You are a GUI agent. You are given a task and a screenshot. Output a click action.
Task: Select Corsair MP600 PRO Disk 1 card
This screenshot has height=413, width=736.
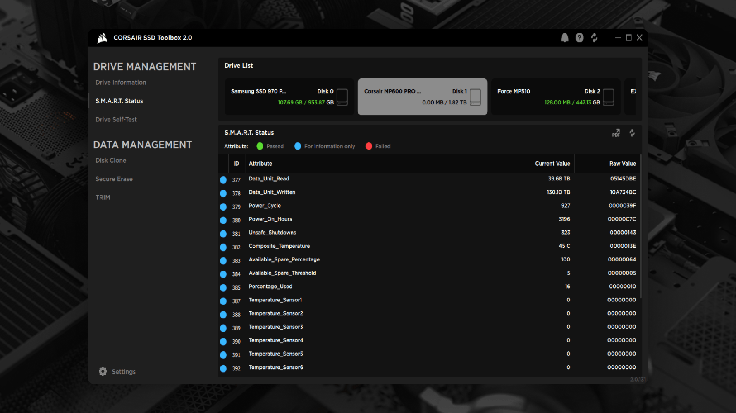coord(423,97)
